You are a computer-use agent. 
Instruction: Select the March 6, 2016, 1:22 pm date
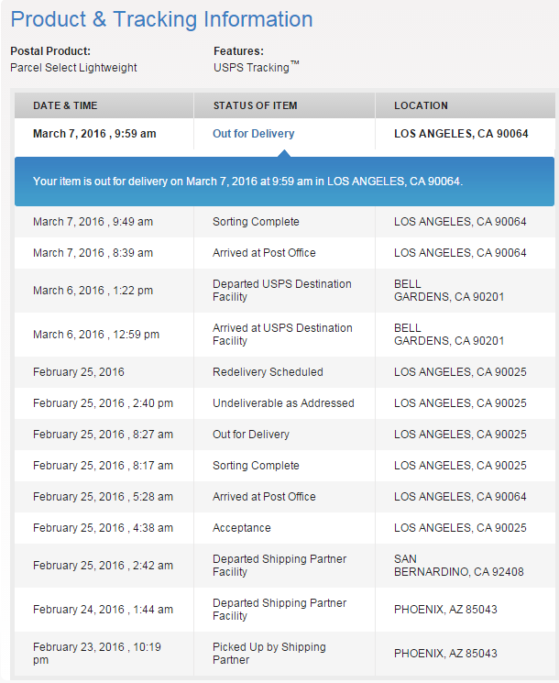pos(93,291)
